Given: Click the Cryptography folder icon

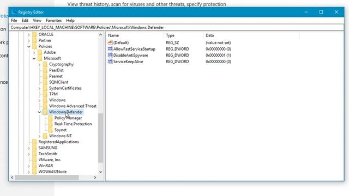Looking at the screenshot, I should 45,64.
